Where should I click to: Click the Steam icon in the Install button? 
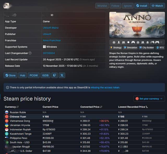click(138, 6)
